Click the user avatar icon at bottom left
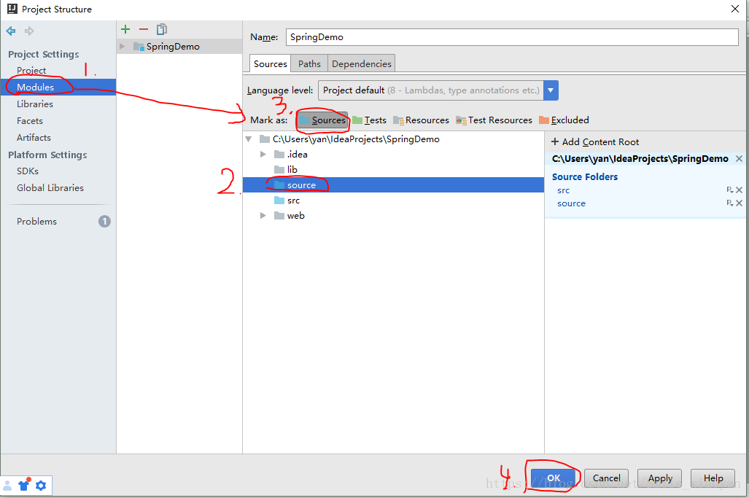 tap(7, 486)
